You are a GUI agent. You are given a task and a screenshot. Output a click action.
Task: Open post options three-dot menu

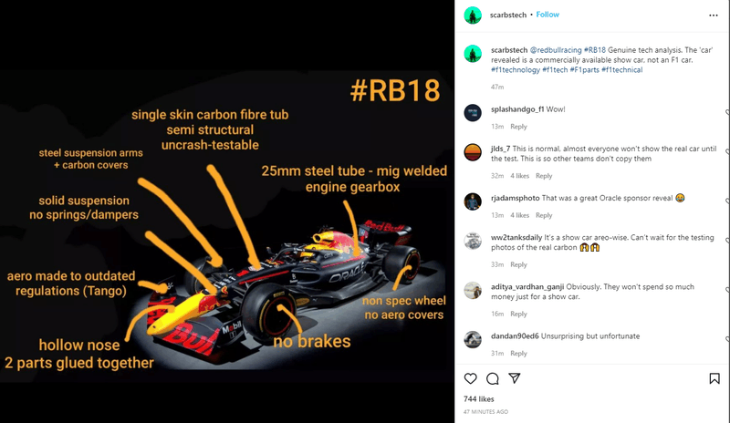(x=714, y=15)
